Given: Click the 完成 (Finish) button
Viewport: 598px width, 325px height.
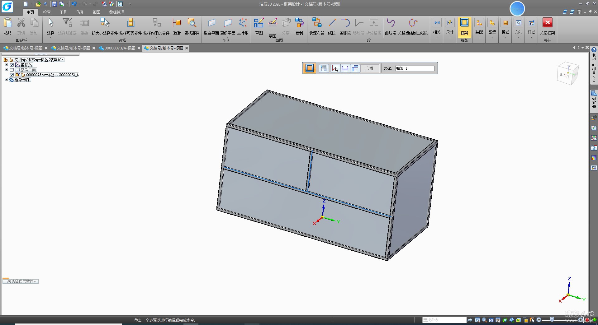Looking at the screenshot, I should click(x=369, y=68).
